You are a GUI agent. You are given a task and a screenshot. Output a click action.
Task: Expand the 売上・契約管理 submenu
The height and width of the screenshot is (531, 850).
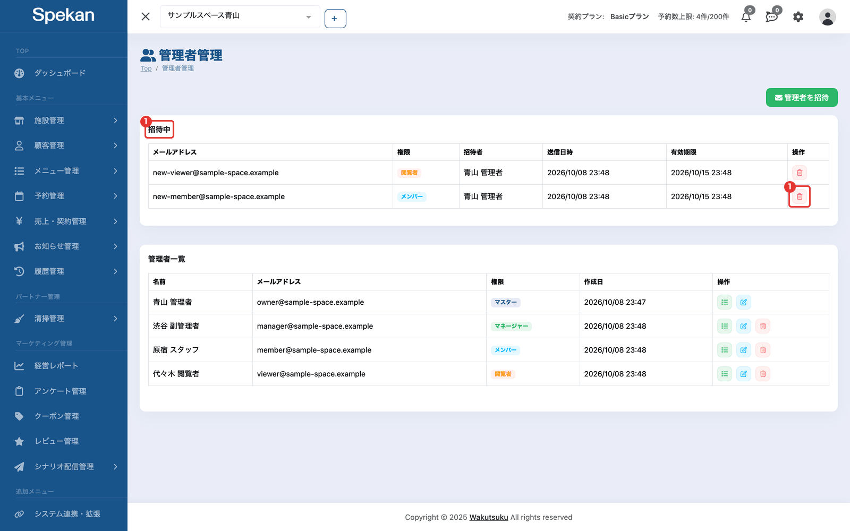(64, 221)
